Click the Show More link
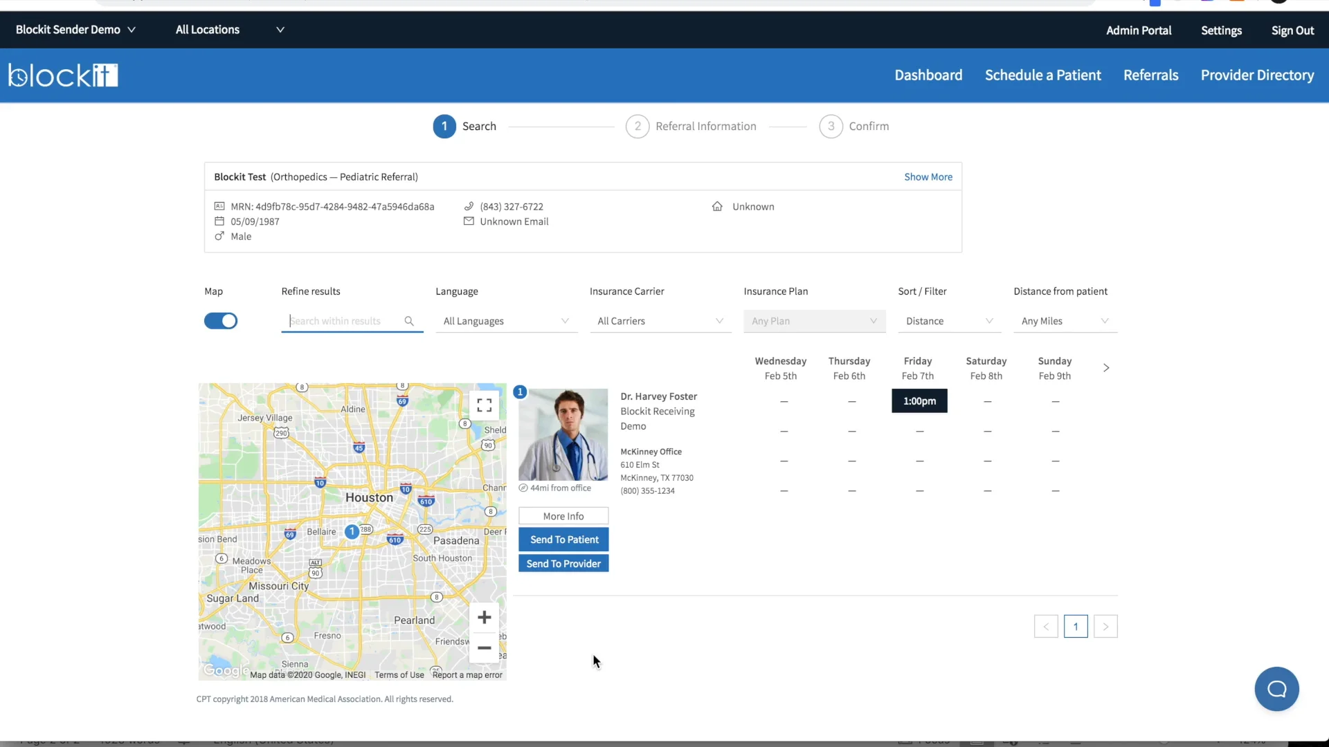Image resolution: width=1329 pixels, height=747 pixels. [928, 177]
